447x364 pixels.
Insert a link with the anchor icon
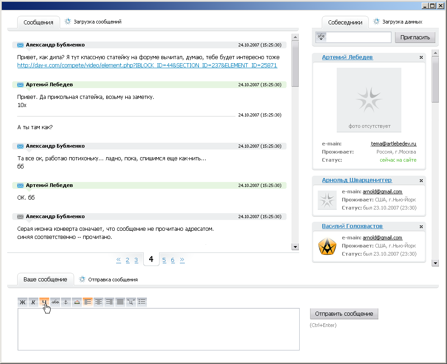(x=66, y=302)
